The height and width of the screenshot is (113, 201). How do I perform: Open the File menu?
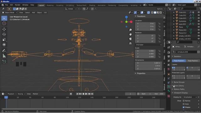pyautogui.click(x=6, y=5)
